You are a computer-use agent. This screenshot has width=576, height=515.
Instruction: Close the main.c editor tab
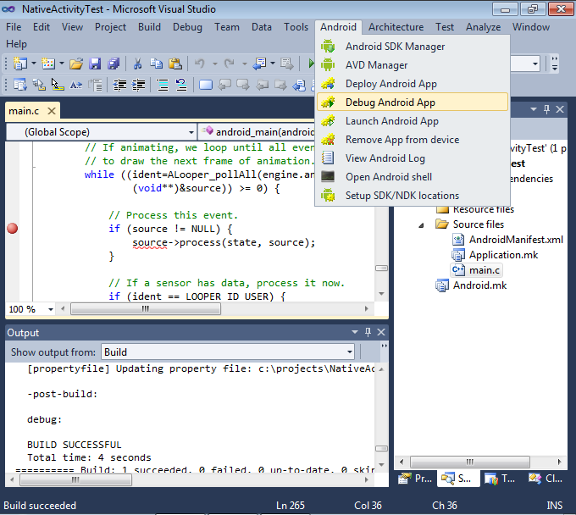point(52,111)
